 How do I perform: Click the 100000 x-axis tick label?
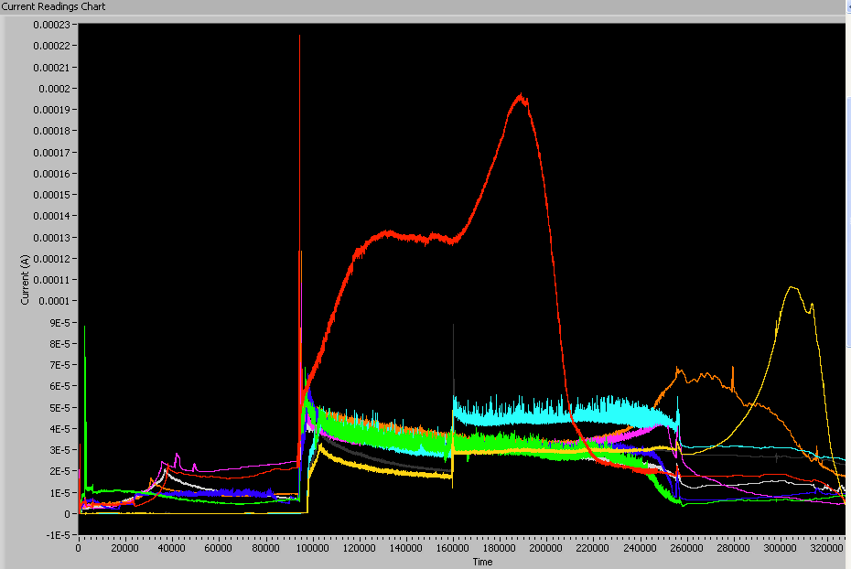[x=312, y=549]
